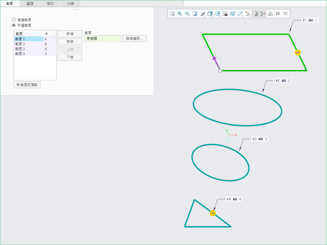
Task: Open the View Manager camera icon
Action: point(225,14)
